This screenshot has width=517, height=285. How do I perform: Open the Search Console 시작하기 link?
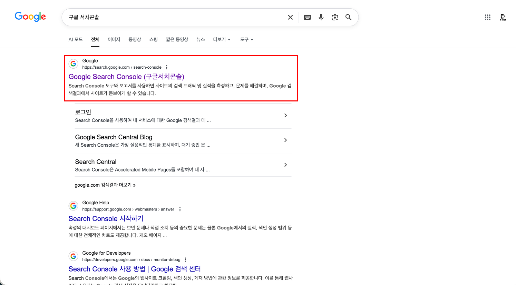(106, 218)
